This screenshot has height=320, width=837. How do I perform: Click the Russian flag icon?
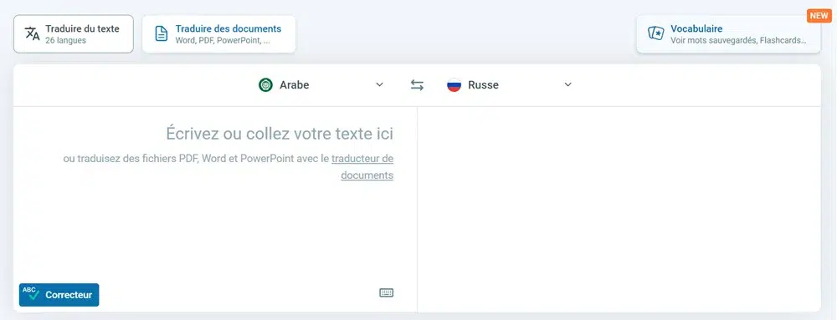pyautogui.click(x=454, y=85)
